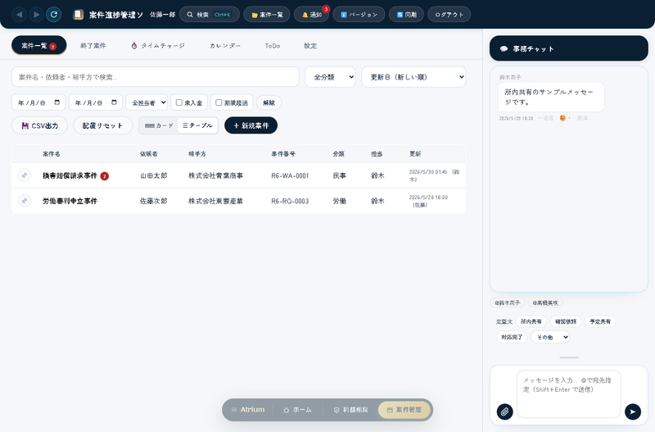This screenshot has width=655, height=432.
Task: Click the chat resize handle bar
Action: point(569,357)
